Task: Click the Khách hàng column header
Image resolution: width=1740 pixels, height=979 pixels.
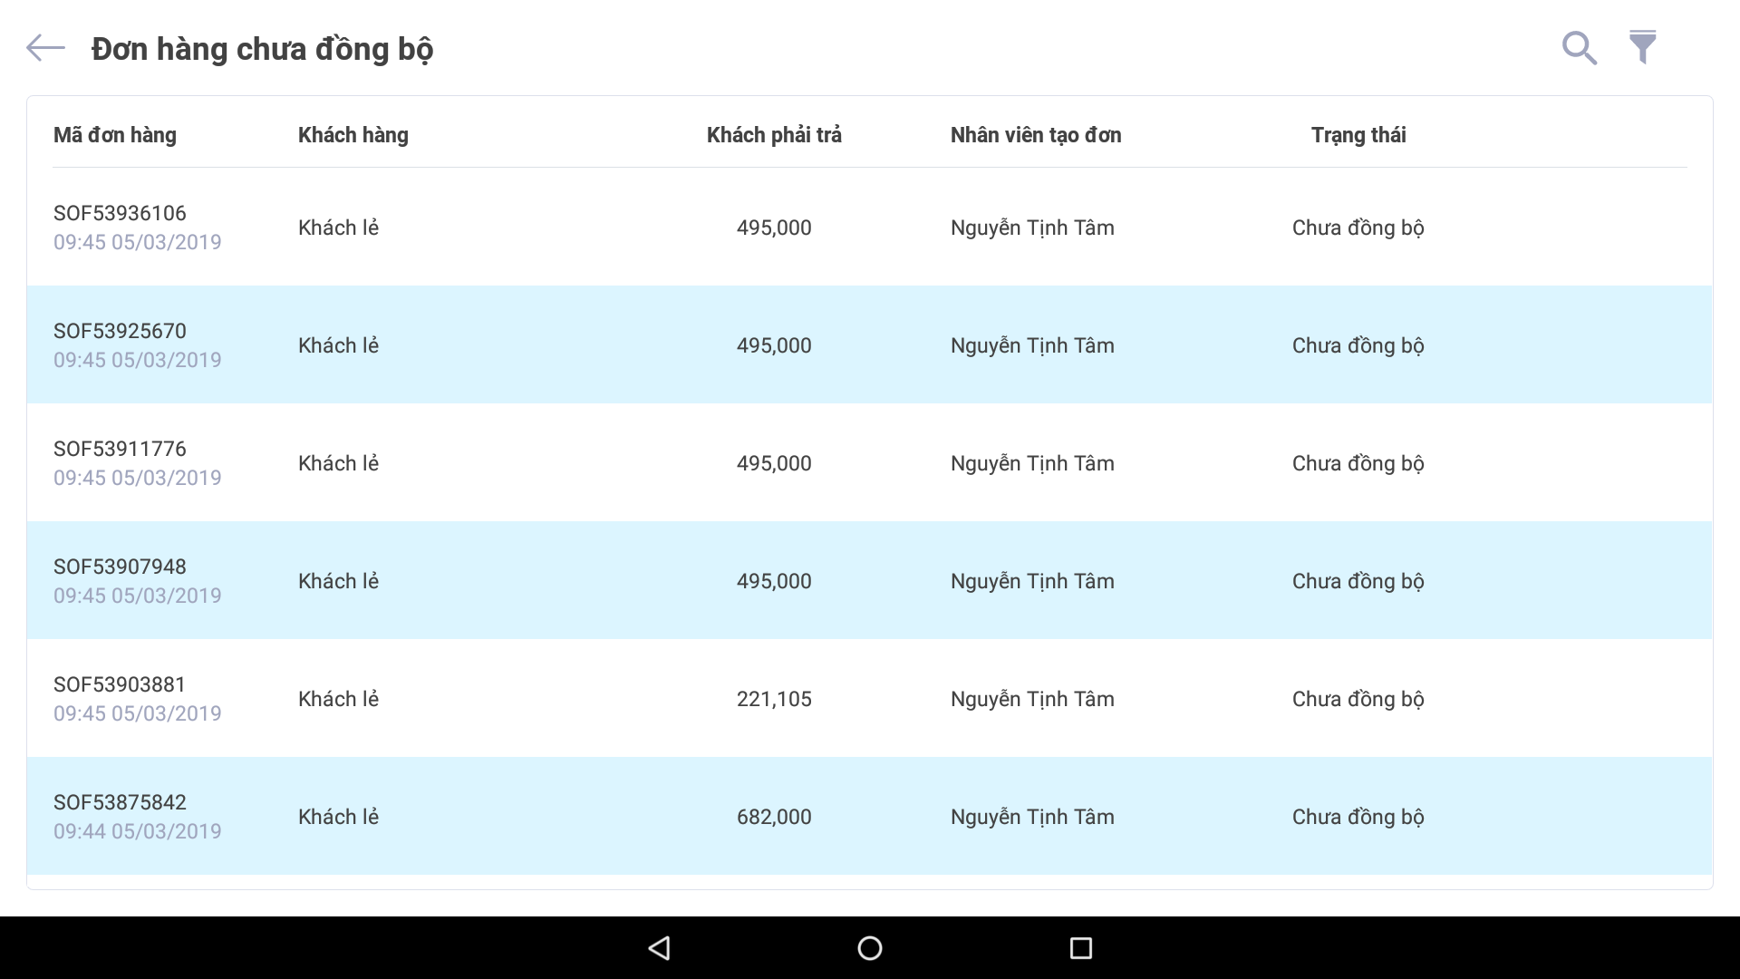Action: [x=353, y=135]
